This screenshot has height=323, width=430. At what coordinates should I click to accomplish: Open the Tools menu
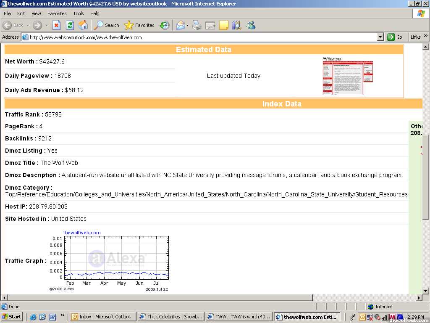click(79, 13)
